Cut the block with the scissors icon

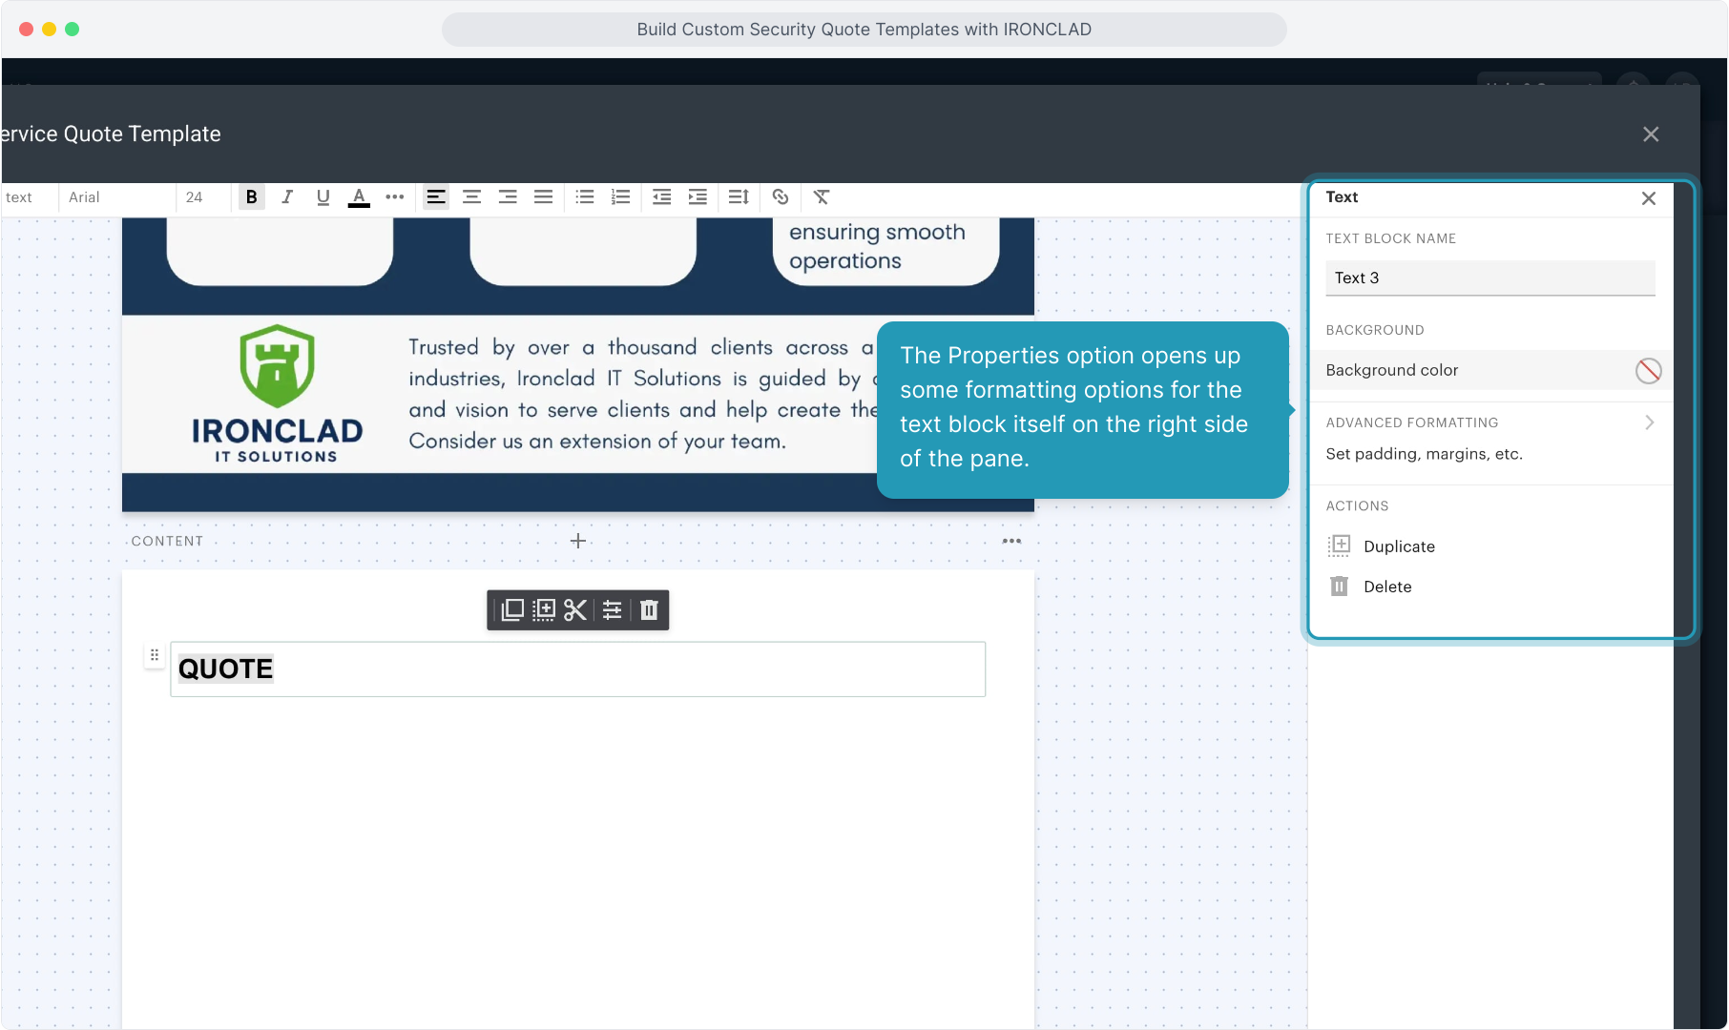click(575, 610)
